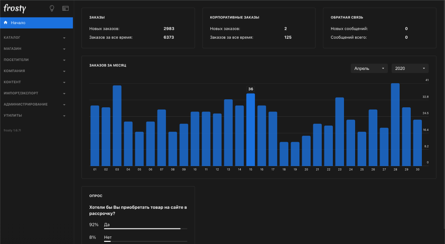Click the home icon beside Начало
The width and height of the screenshot is (445, 244).
pos(5,22)
